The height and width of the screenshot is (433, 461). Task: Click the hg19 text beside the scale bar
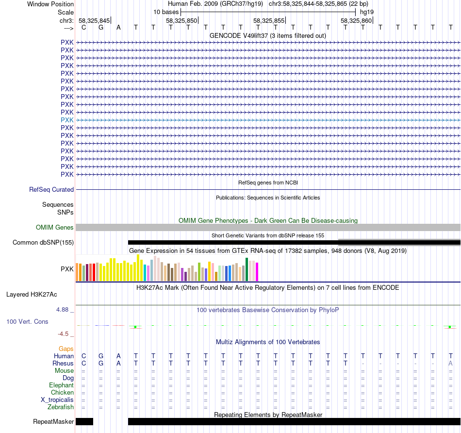pos(367,12)
